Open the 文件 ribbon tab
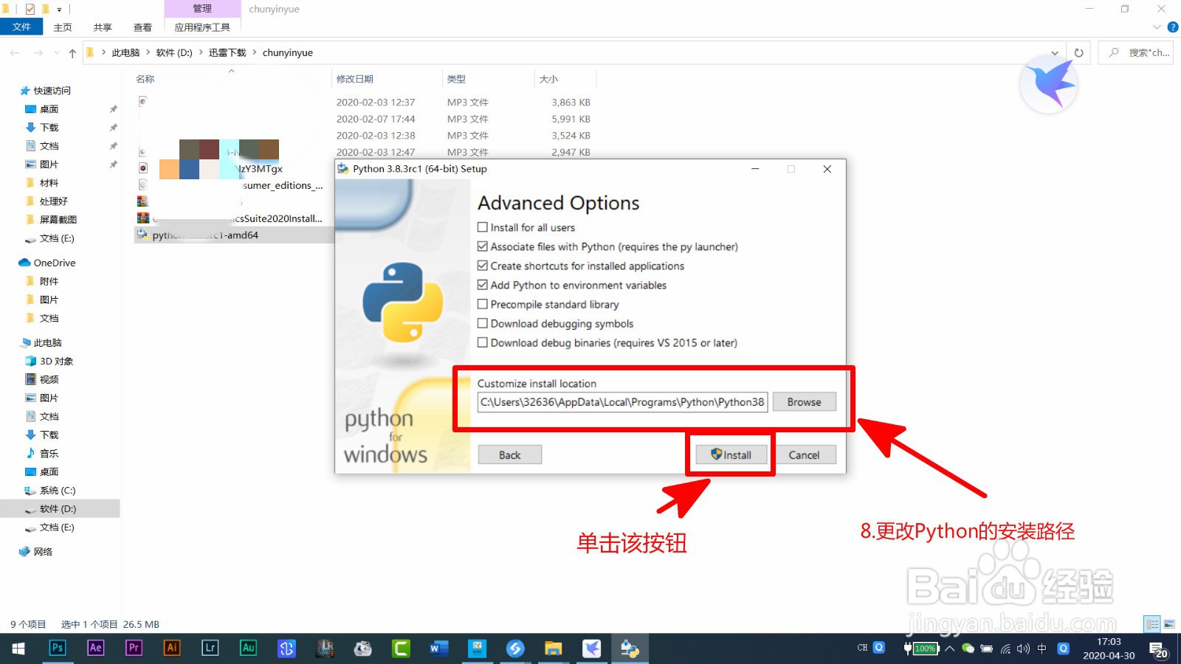This screenshot has width=1181, height=664. tap(21, 27)
